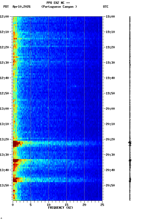The width and height of the screenshot is (141, 221).
Task: Click the '13:30' PDT time label
Action: (4, 155)
